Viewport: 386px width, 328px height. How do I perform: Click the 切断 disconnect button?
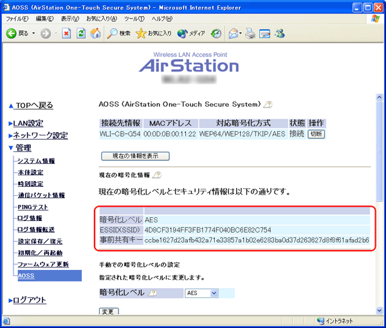click(316, 134)
